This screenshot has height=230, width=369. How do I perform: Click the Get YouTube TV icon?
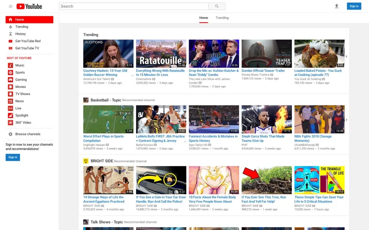pyautogui.click(x=10, y=48)
